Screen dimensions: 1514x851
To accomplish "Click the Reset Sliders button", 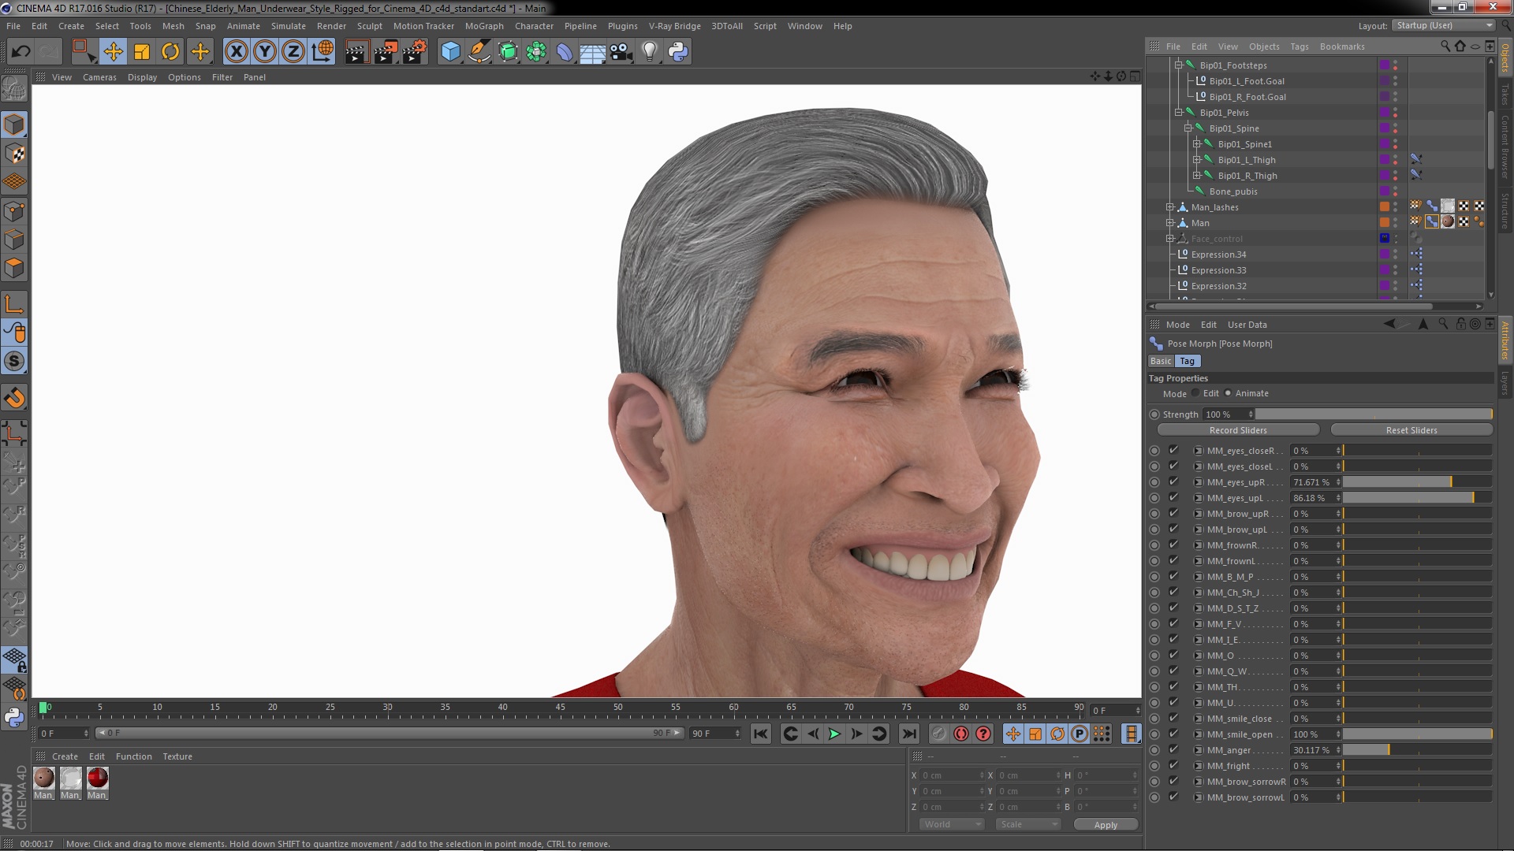I will [1411, 430].
